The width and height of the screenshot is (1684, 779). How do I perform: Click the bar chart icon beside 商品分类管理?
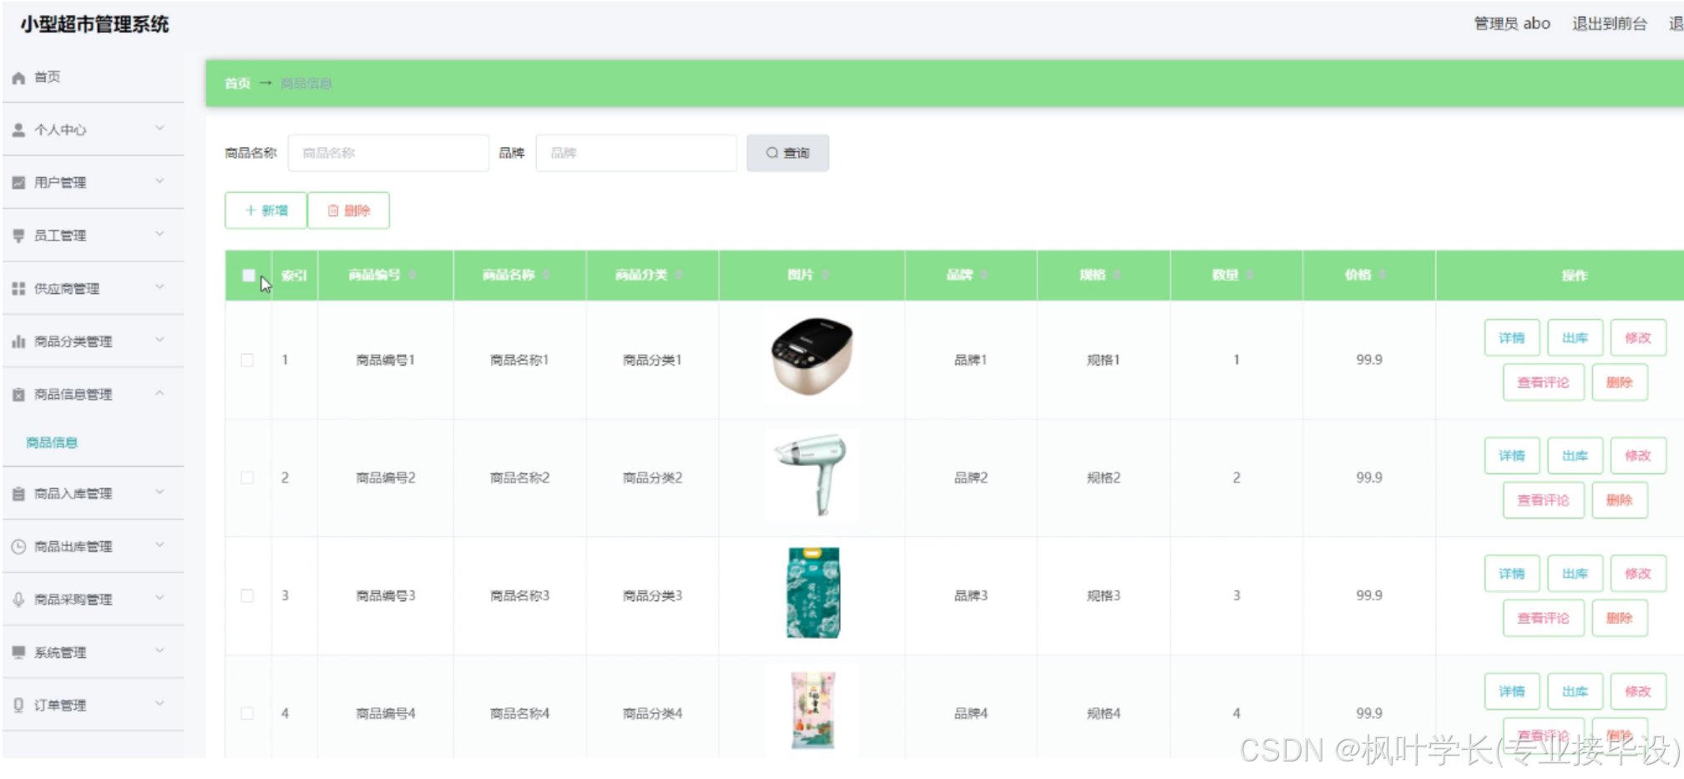pyautogui.click(x=18, y=341)
